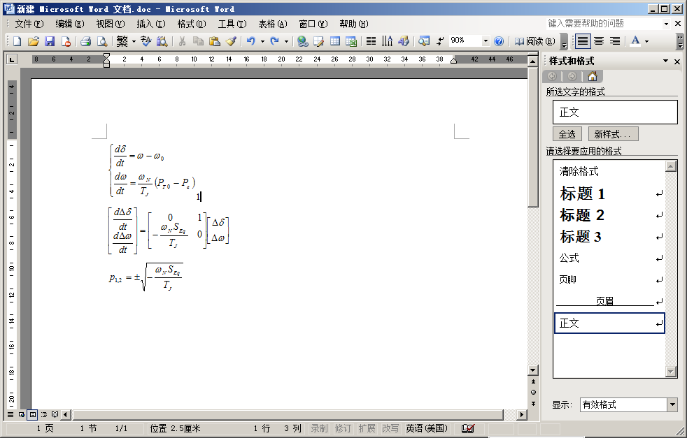Toggle the Document Map icon
The height and width of the screenshot is (438, 687).
point(424,41)
